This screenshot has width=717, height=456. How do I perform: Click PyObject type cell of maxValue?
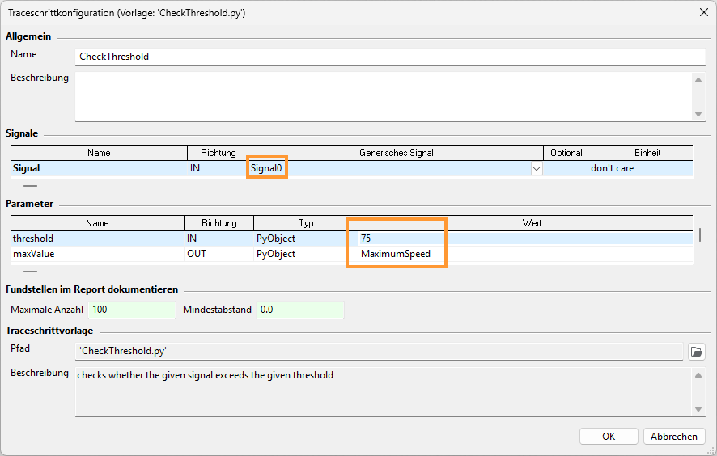305,254
